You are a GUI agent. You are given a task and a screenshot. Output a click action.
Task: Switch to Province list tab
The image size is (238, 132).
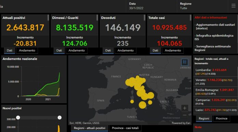pyautogui.click(x=222, y=118)
